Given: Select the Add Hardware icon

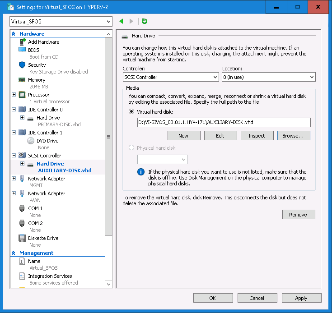Looking at the screenshot, I should point(22,42).
